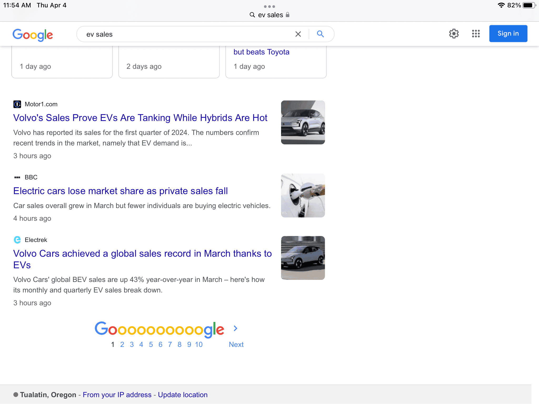539x404 pixels.
Task: Click the Sign in button
Action: 508,33
